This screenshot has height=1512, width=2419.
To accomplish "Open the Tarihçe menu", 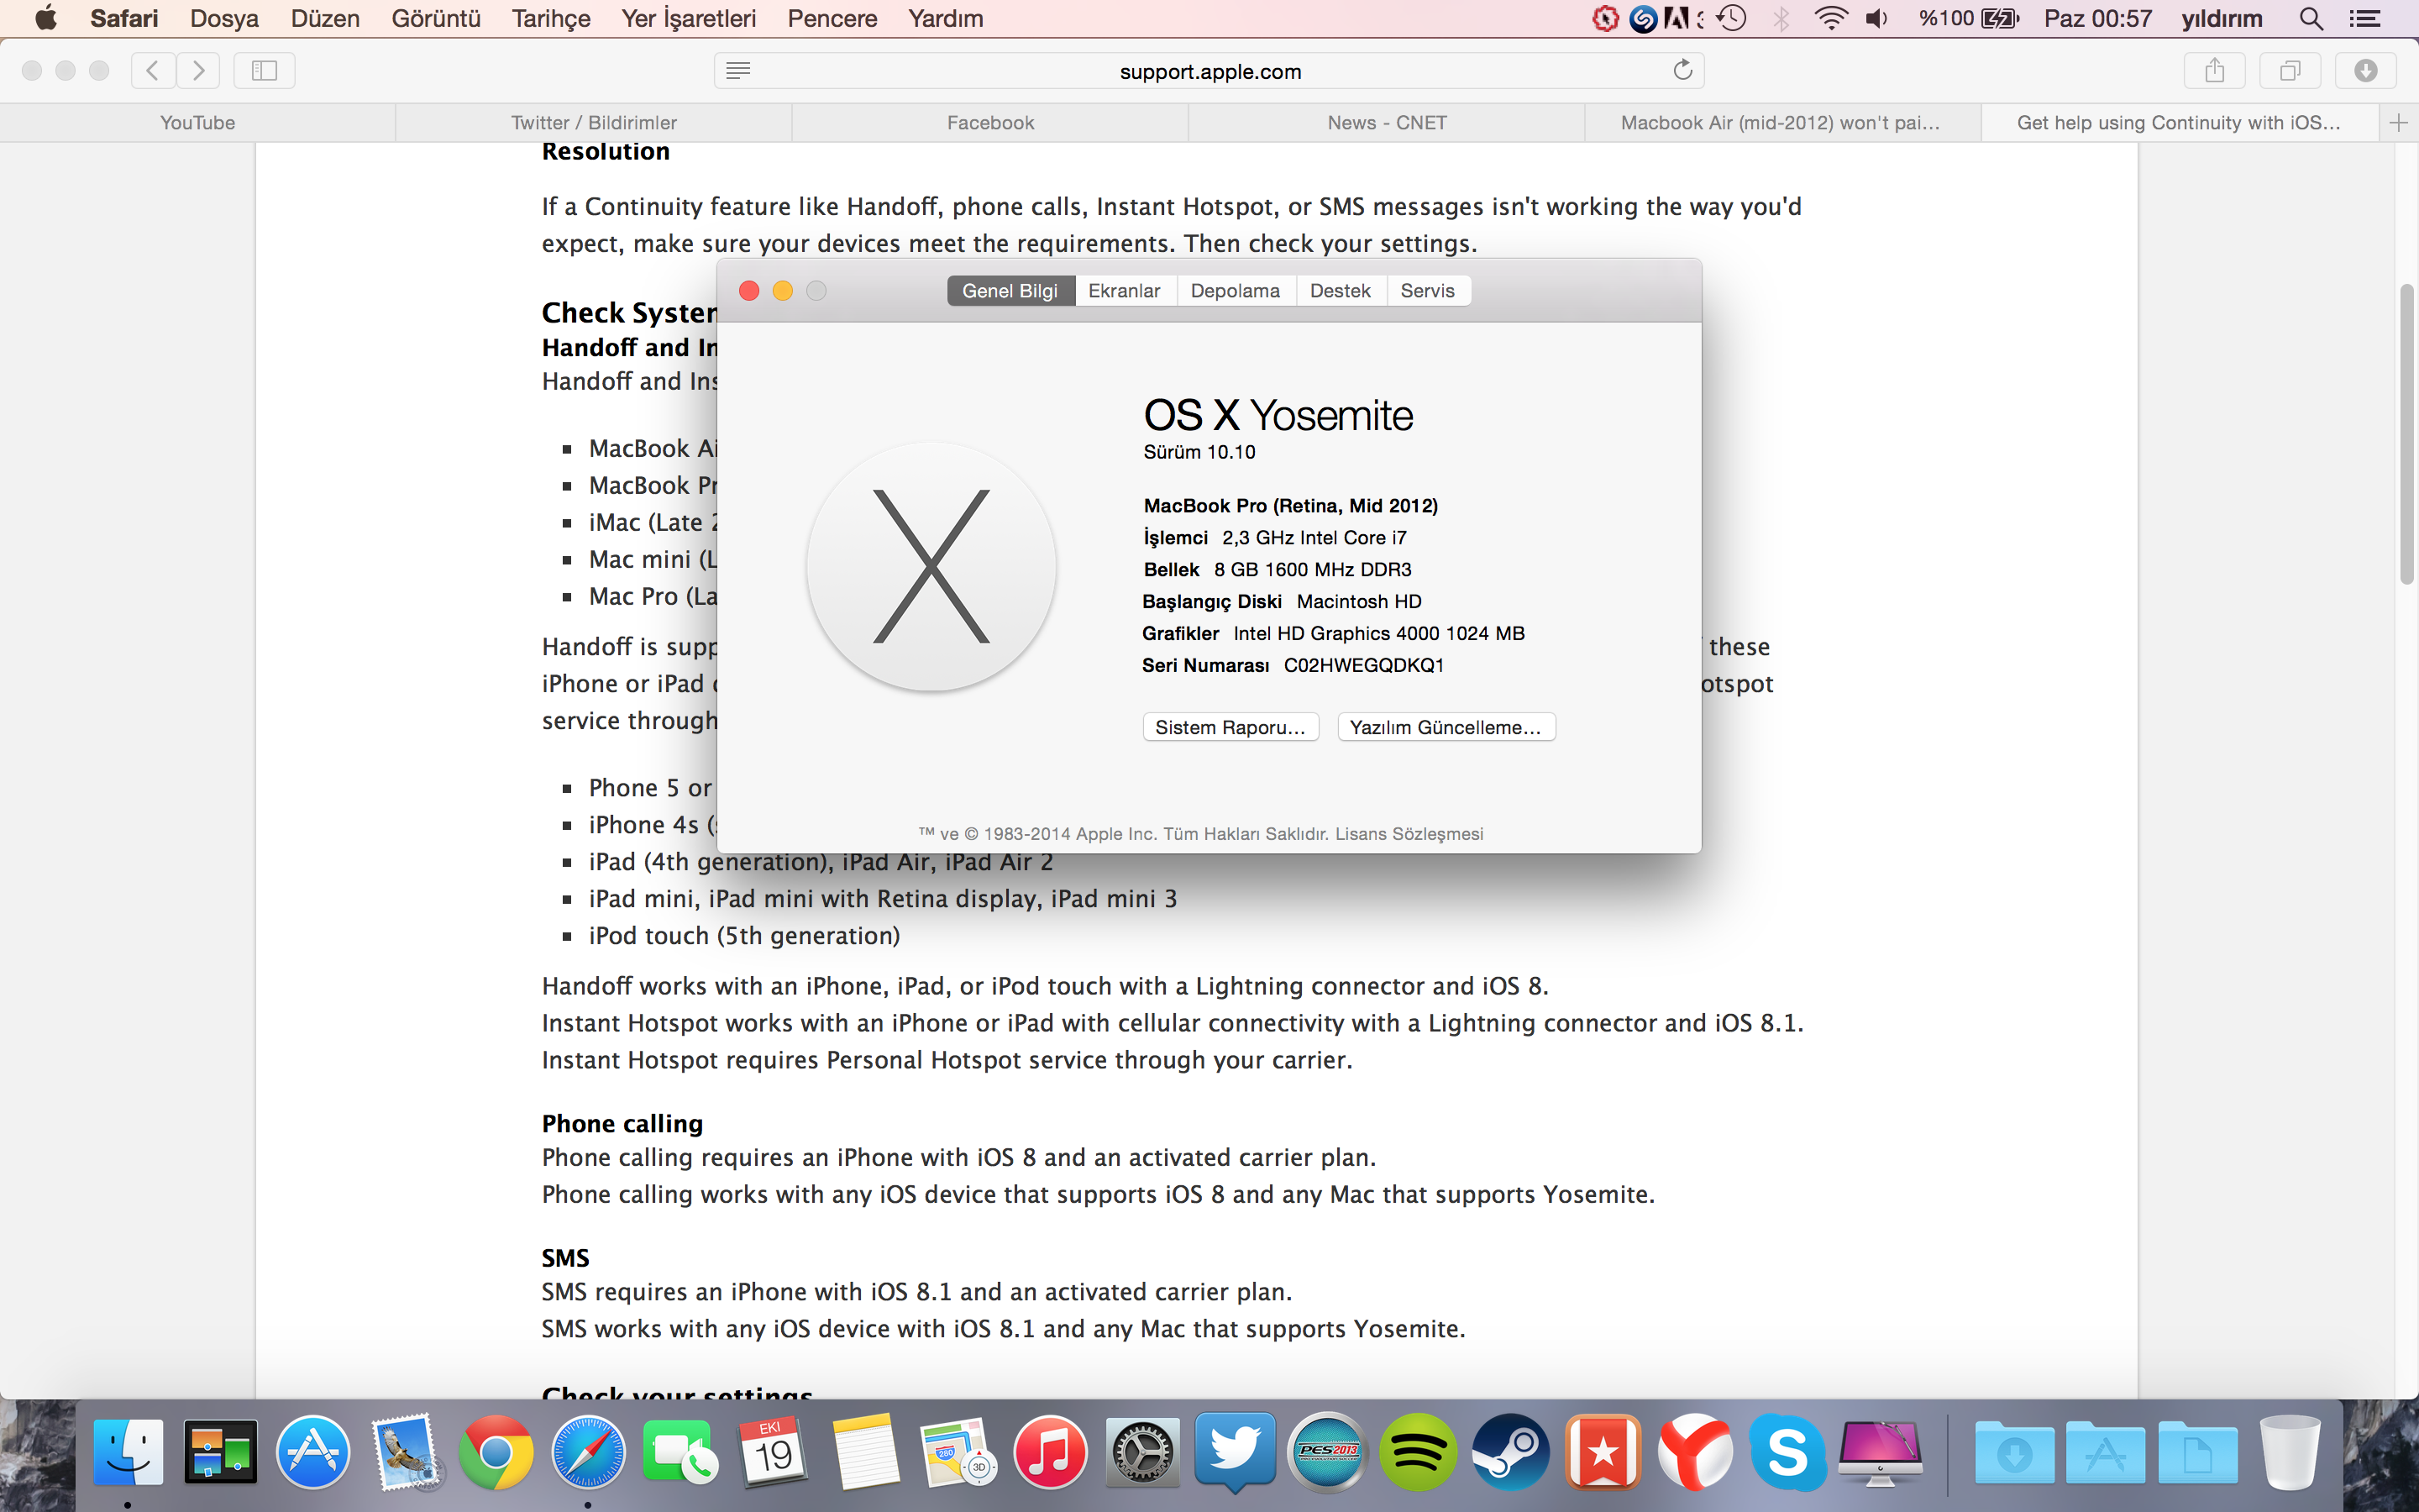I will [551, 18].
